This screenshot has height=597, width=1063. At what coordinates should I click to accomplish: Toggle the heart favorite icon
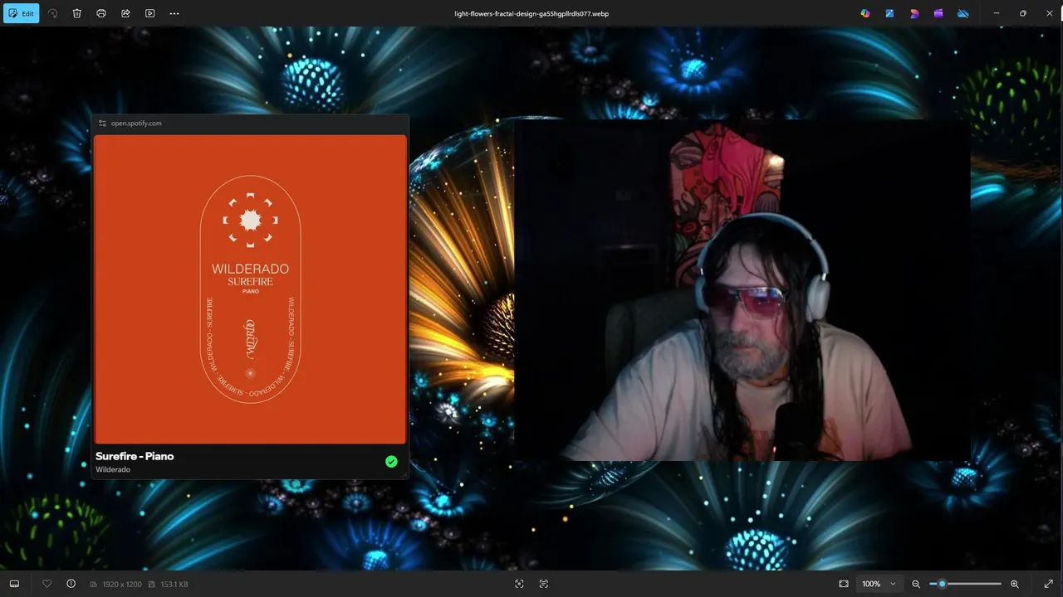(47, 584)
